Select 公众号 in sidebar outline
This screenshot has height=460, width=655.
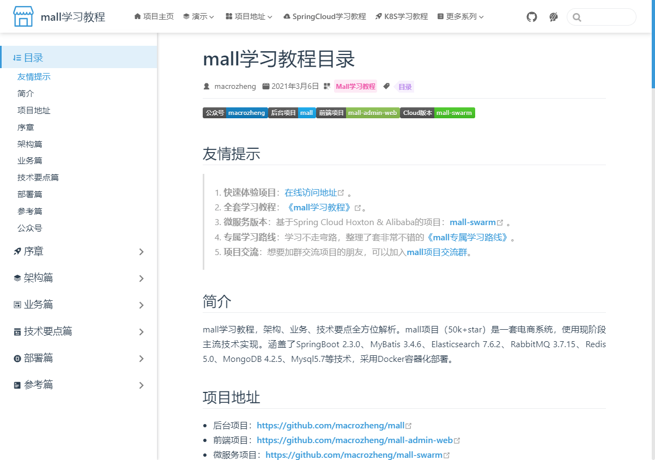30,228
